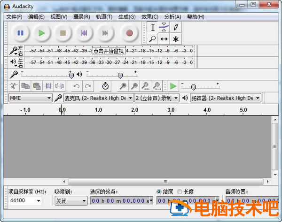Open the 帮助(H) menu

(x=196, y=17)
